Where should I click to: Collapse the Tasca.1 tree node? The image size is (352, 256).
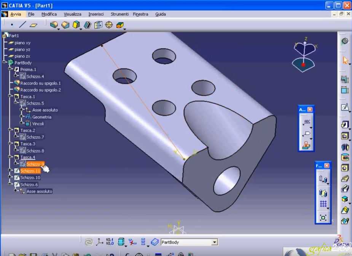(x=10, y=97)
